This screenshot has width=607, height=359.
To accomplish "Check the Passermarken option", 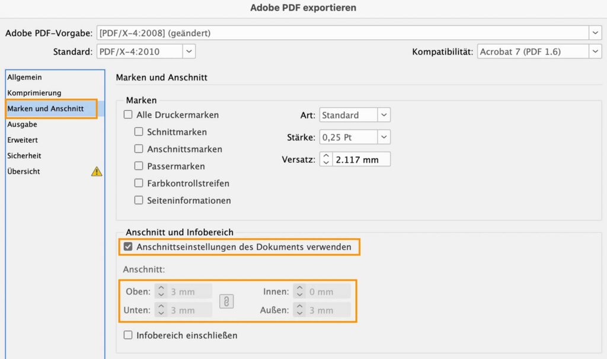I will [139, 166].
